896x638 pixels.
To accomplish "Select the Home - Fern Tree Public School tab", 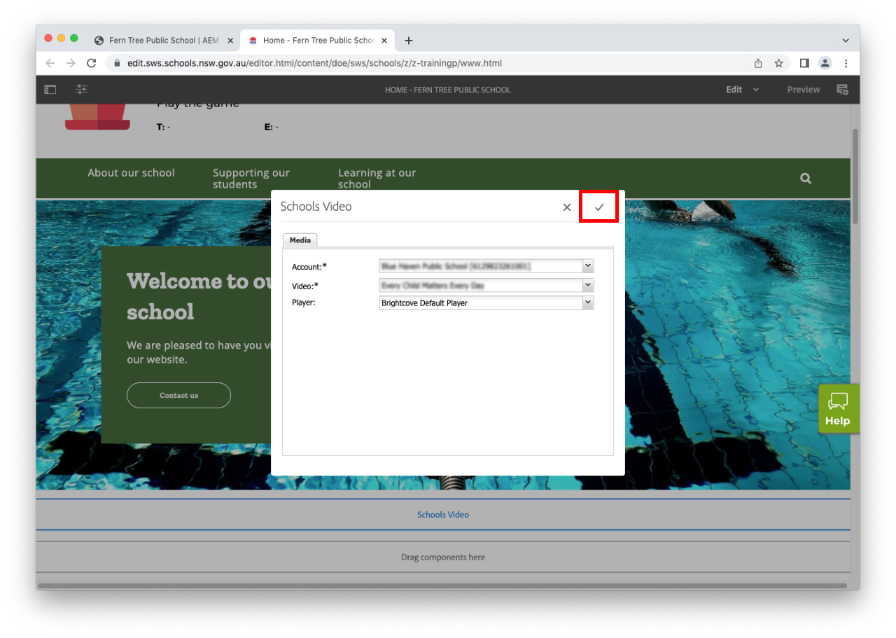I will point(317,41).
